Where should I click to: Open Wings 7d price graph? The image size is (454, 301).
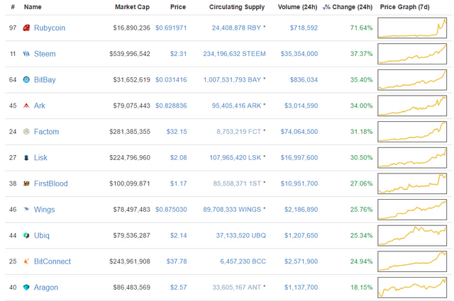pyautogui.click(x=412, y=210)
